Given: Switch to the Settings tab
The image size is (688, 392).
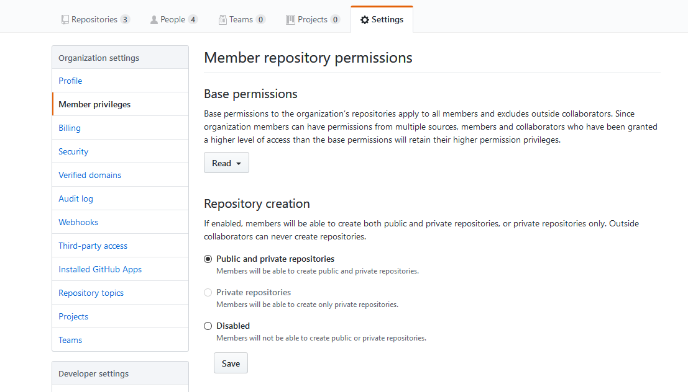Looking at the screenshot, I should (x=382, y=19).
